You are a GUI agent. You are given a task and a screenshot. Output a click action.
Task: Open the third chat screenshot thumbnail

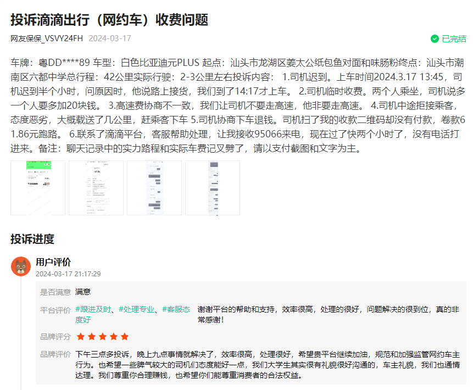154,188
